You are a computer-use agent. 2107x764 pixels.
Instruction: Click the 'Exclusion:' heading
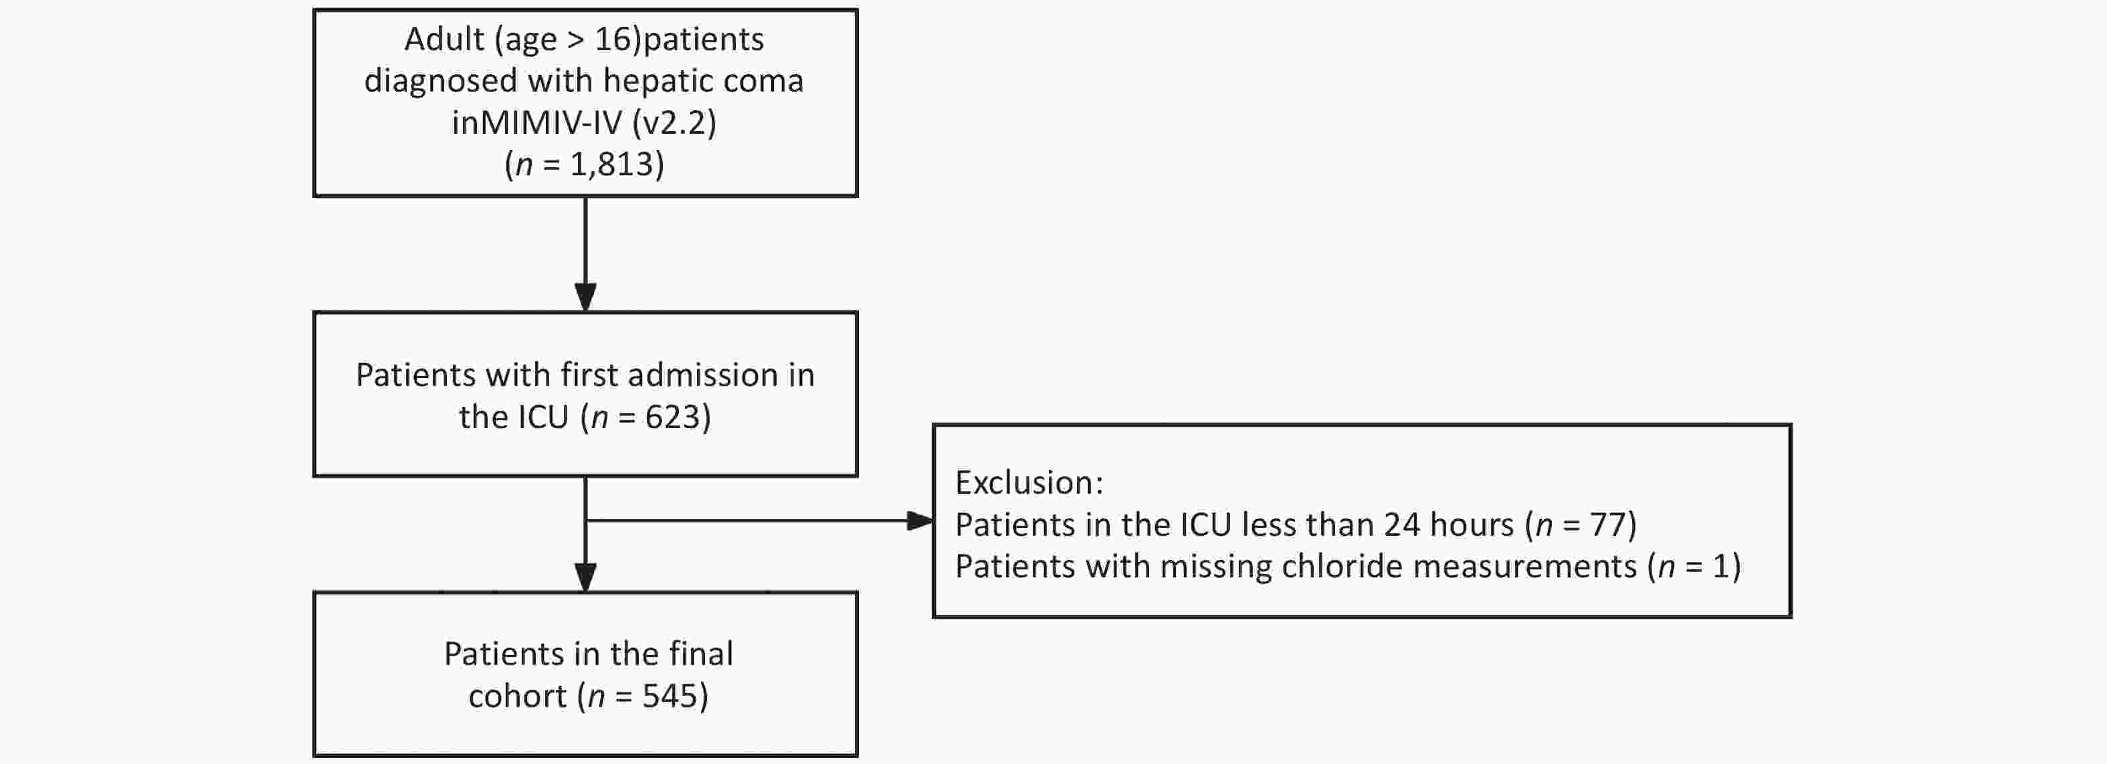pos(1029,482)
